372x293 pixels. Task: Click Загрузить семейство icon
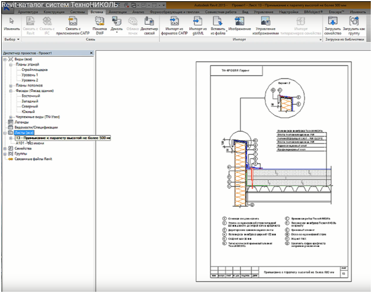coord(333,21)
